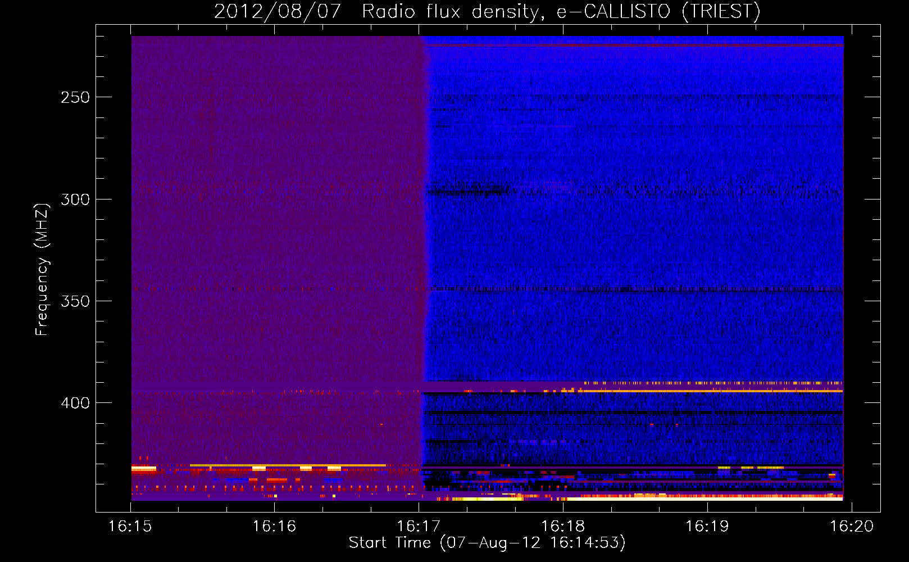909x562 pixels.
Task: Click the 16:17 time tick label
Action: pos(419,527)
